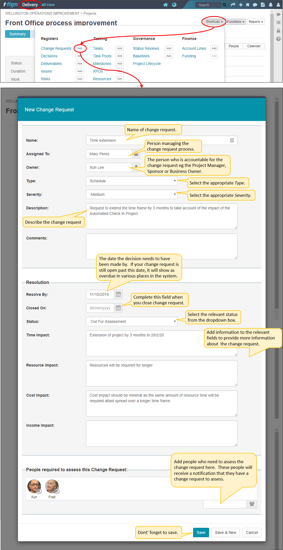
Task: Click the Resolve By date field
Action: coord(100,294)
